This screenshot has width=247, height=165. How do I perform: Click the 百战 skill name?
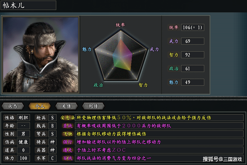click(68, 158)
